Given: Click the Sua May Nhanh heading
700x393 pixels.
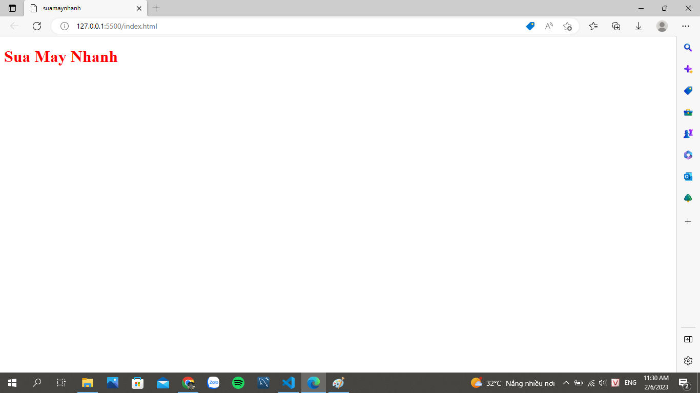Looking at the screenshot, I should tap(61, 57).
